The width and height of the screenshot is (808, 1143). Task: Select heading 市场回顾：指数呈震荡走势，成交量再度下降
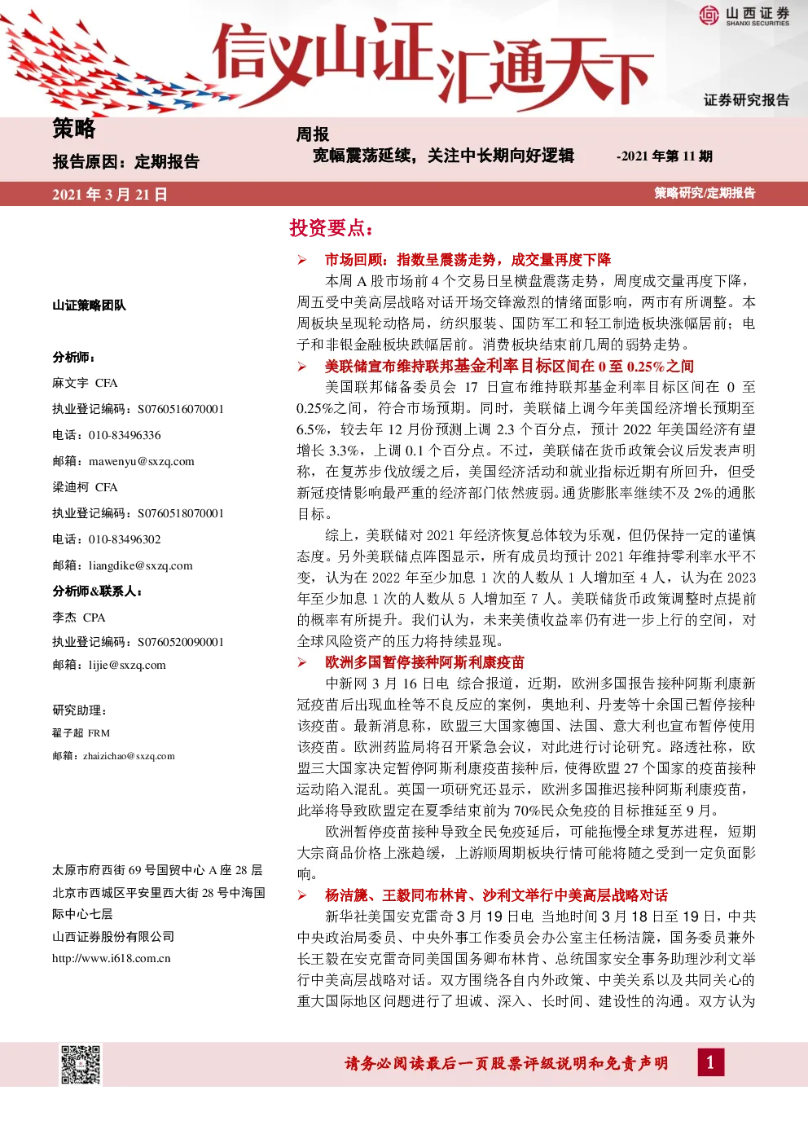coord(468,260)
